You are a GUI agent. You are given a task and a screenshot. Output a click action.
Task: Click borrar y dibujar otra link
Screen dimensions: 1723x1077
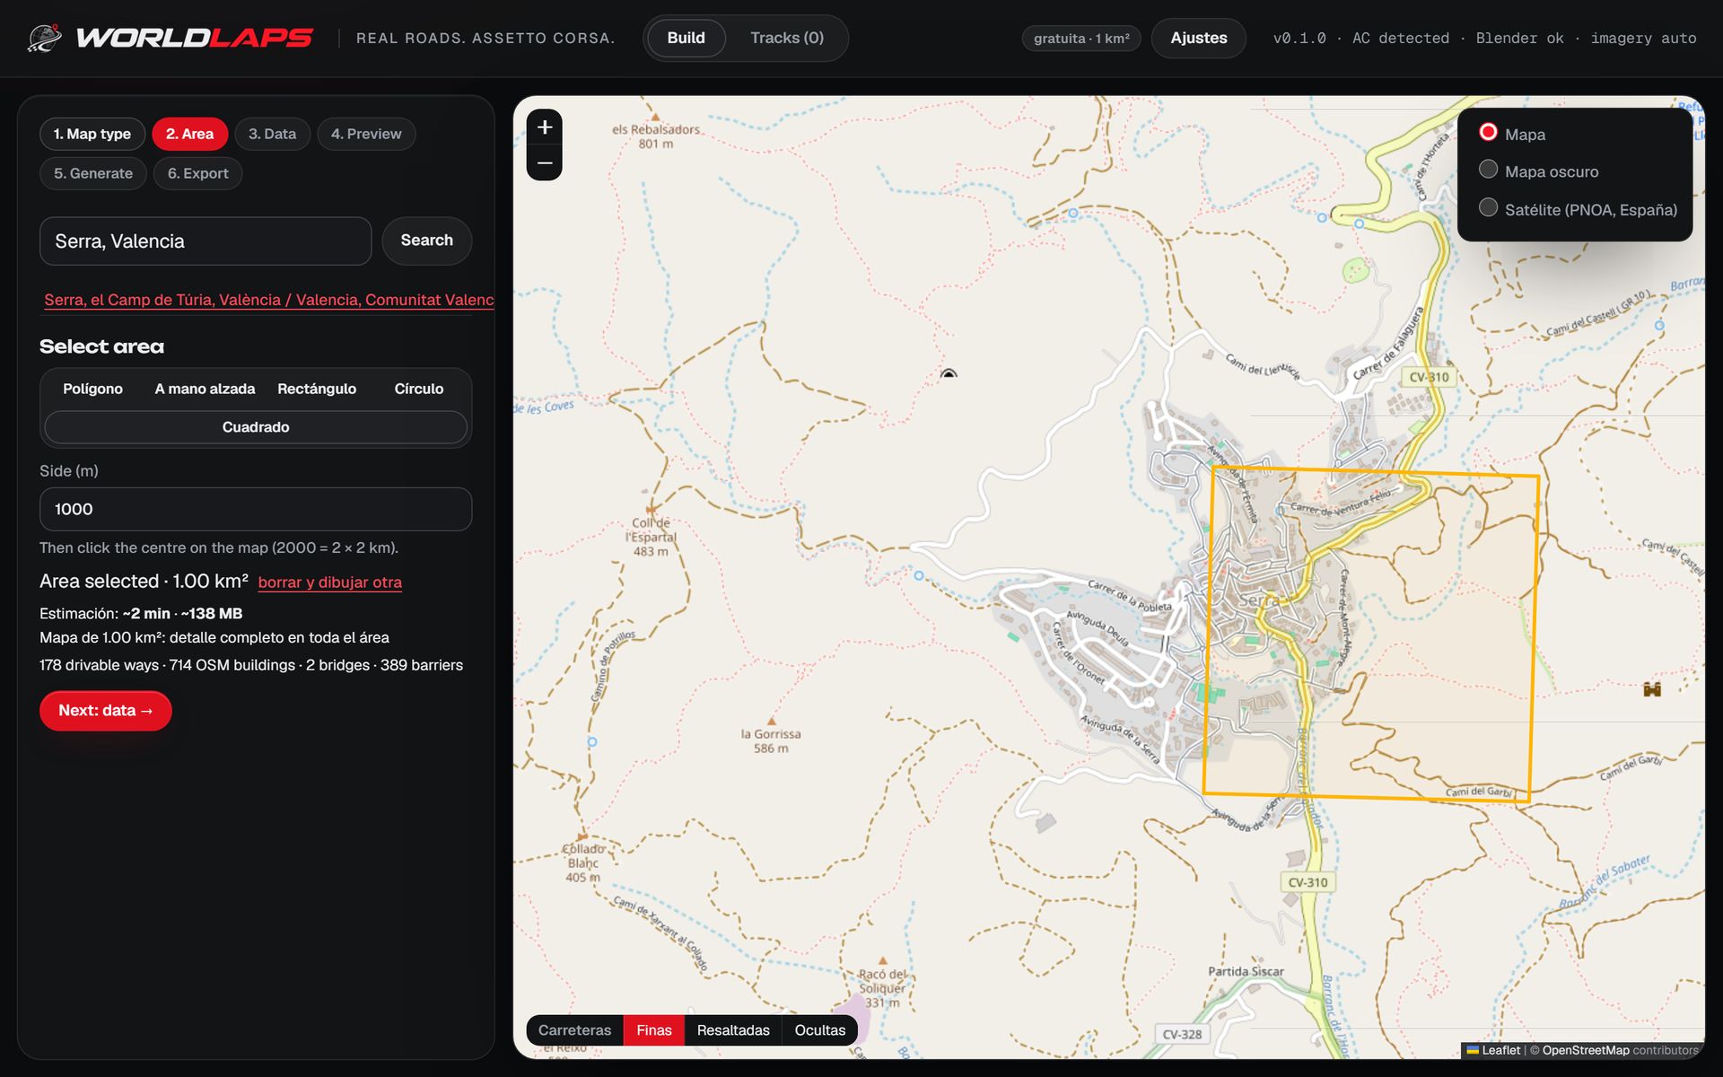330,582
